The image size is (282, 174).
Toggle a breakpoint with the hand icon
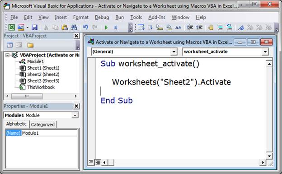[x=211, y=28]
